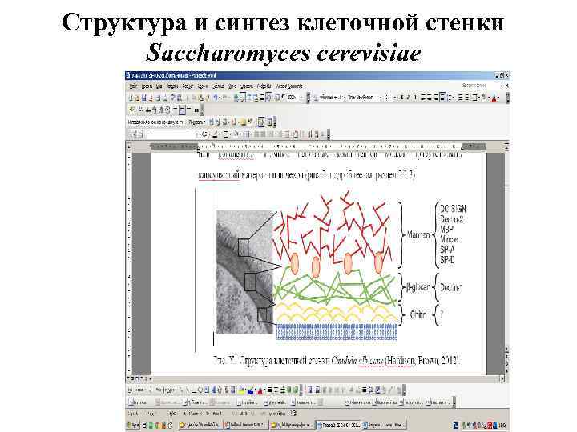Toggle bold formatting
Image resolution: width=577 pixels, height=432 pixels.
[x=401, y=98]
